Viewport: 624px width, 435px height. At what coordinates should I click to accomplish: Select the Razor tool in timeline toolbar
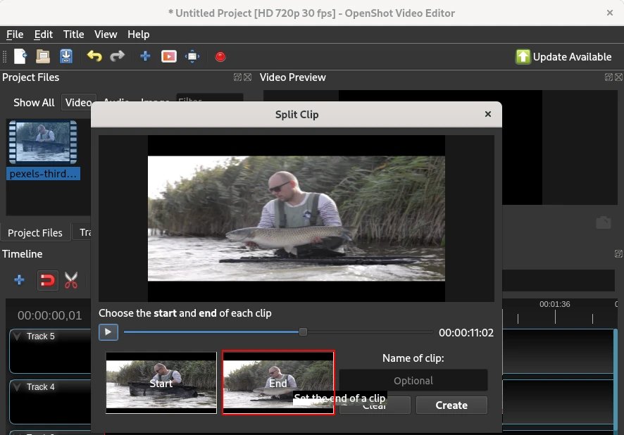pyautogui.click(x=71, y=281)
